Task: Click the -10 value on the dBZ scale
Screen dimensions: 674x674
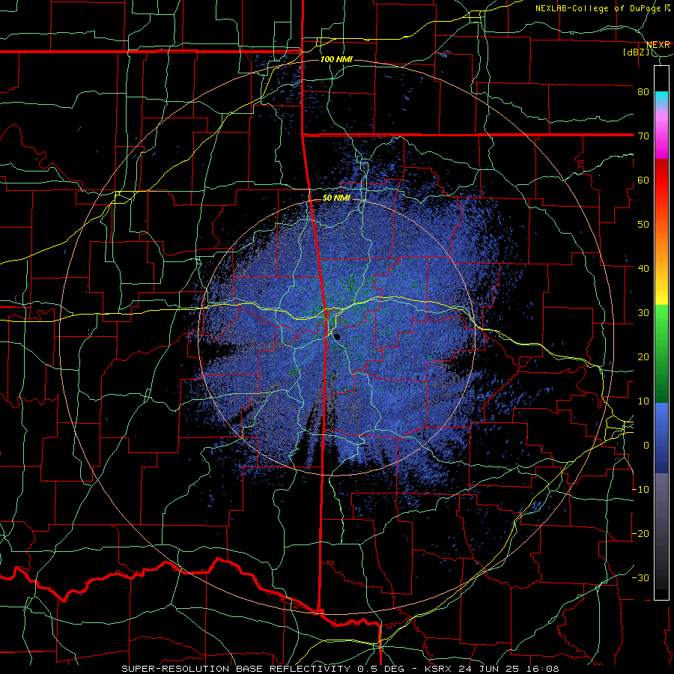Action: [640, 490]
